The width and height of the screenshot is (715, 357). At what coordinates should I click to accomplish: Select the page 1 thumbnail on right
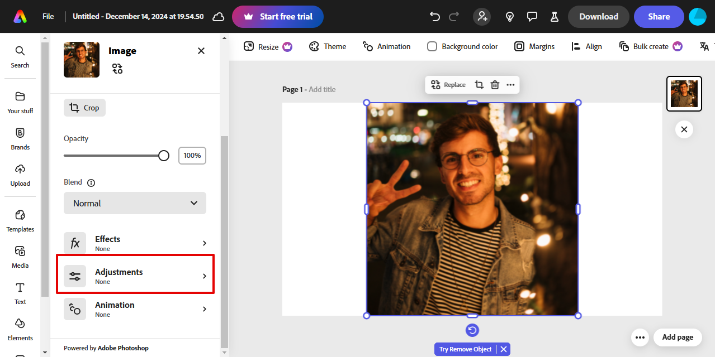click(684, 94)
